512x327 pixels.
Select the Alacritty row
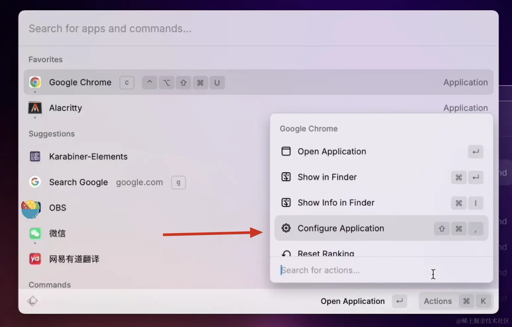pyautogui.click(x=258, y=108)
